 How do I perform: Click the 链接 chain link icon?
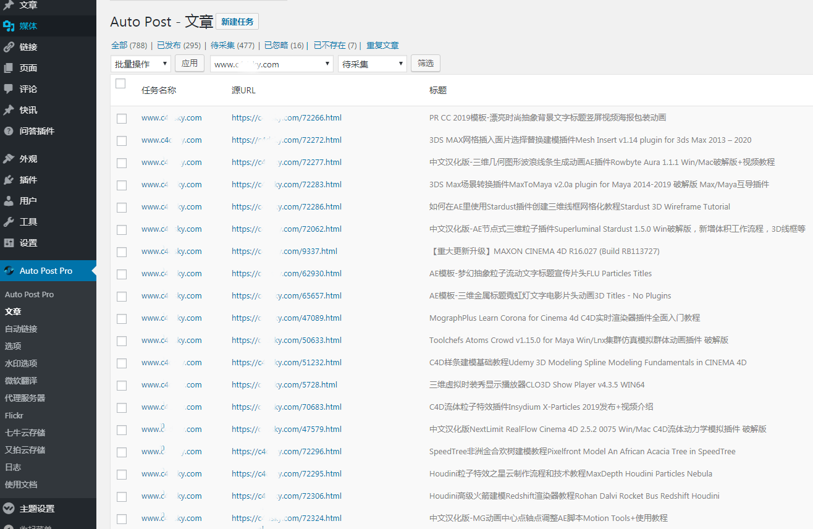tap(9, 47)
